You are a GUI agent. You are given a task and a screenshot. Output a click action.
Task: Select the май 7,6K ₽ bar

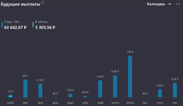[x=100, y=89]
